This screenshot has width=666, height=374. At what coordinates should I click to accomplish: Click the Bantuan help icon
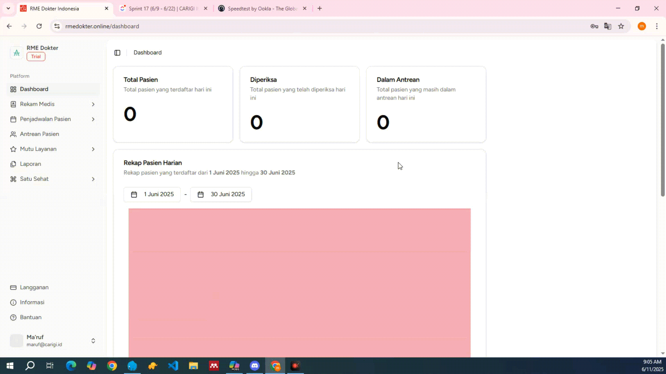click(13, 317)
